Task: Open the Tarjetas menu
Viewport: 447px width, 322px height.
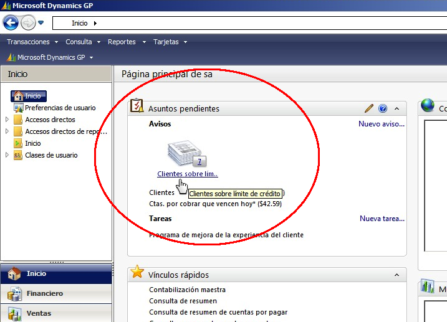Action: (x=170, y=42)
